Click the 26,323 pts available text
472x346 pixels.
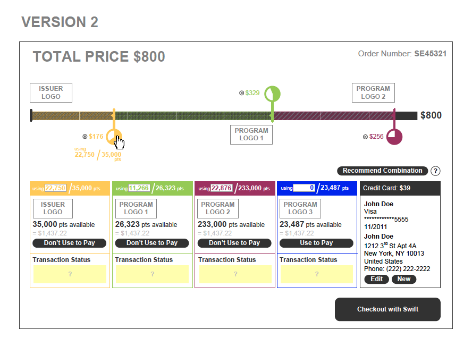(146, 224)
